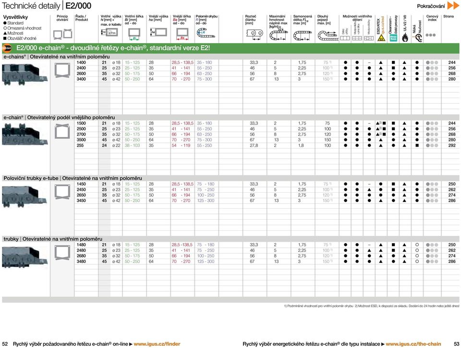The height and width of the screenshot is (348, 461).
Task: Click the UL-V2/V0 flame icon
Action: coord(405,37)
